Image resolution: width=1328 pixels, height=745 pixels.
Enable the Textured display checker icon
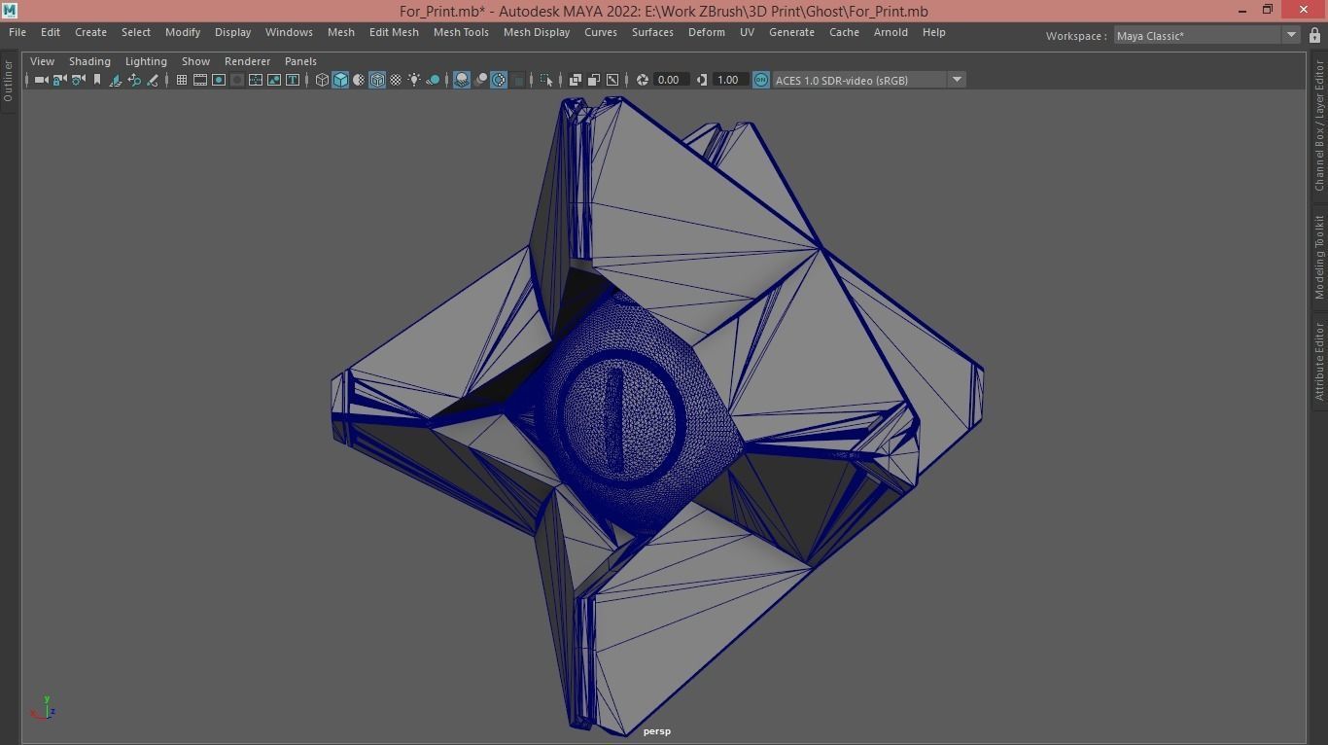396,80
